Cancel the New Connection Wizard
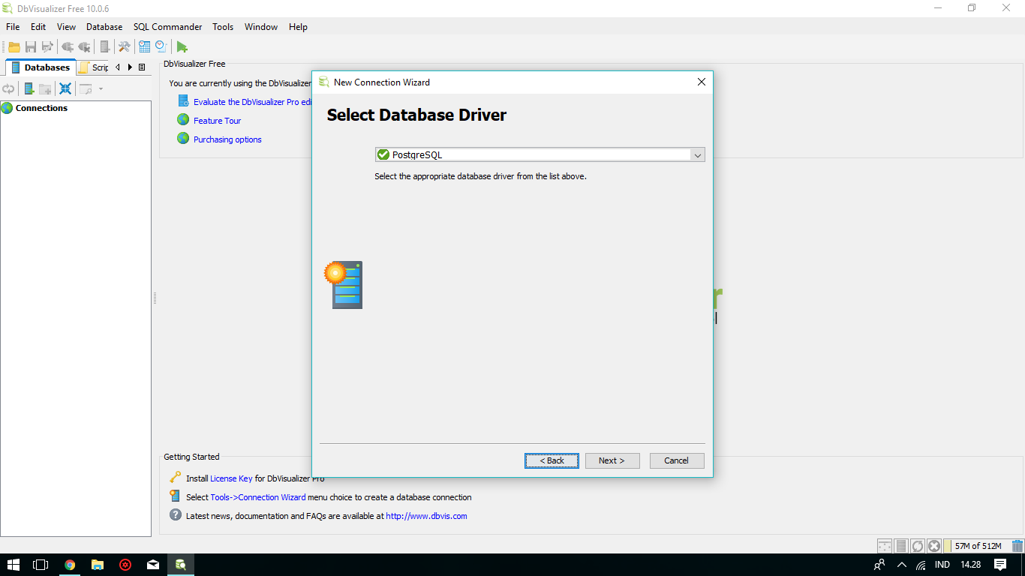Image resolution: width=1025 pixels, height=576 pixels. (x=676, y=460)
